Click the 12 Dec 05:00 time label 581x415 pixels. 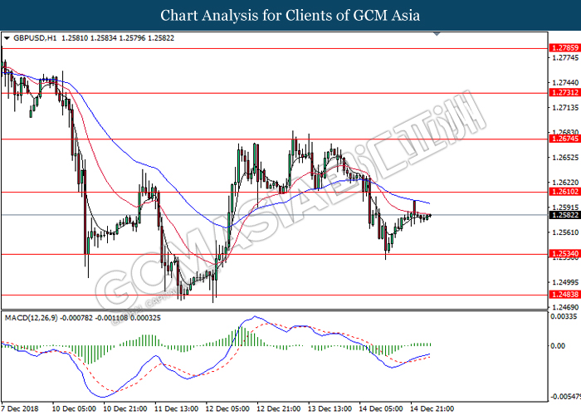pyautogui.click(x=227, y=408)
